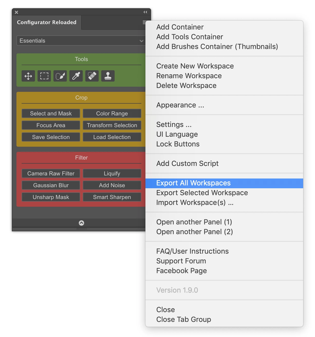This screenshot has width=315, height=337.
Task: Click the Filter container header
Action: [81, 157]
